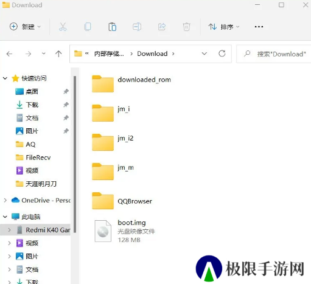This screenshot has width=311, height=284.
Task: Open the 排序 sort dropdown
Action: click(224, 27)
